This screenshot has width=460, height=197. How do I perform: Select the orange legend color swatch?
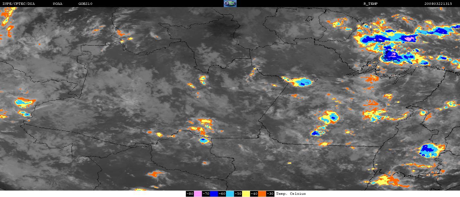(x=262, y=193)
